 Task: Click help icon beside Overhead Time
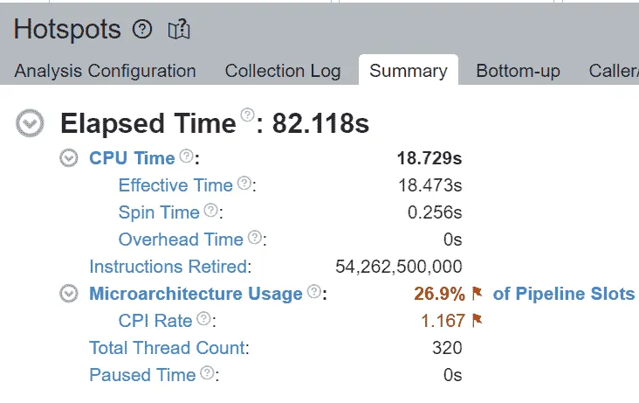[255, 237]
